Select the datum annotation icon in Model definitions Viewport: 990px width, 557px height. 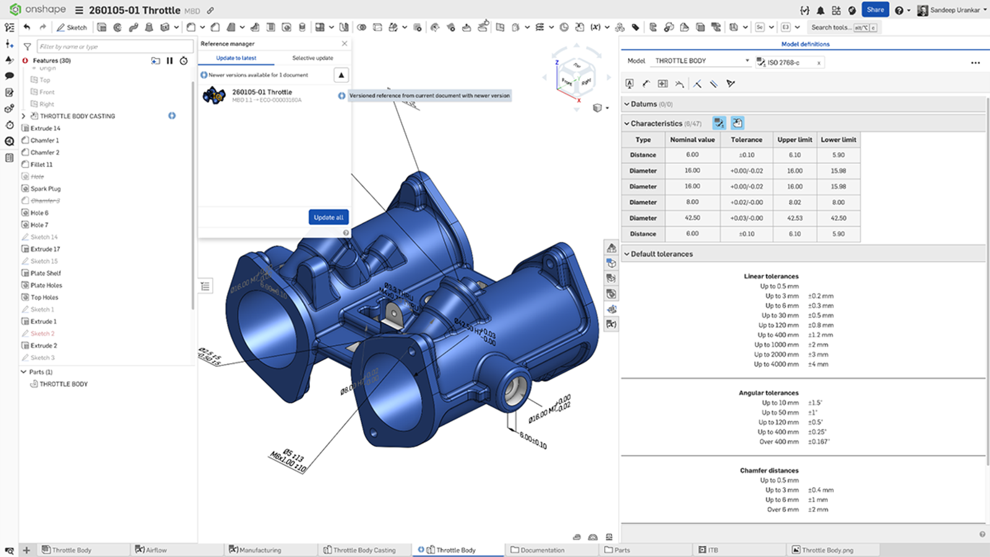630,83
